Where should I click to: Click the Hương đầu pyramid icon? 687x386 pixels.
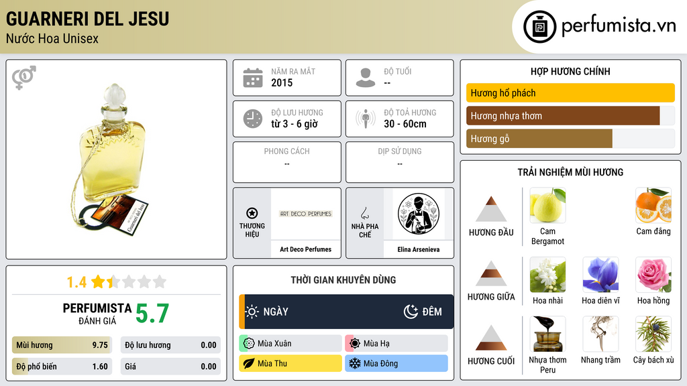coord(491,209)
